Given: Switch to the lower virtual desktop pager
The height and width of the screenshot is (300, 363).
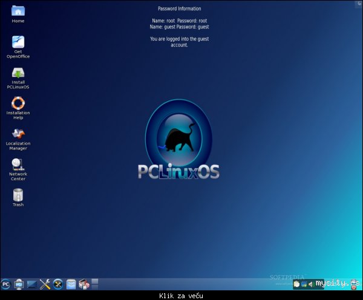Looking at the screenshot, I should click(x=95, y=287).
